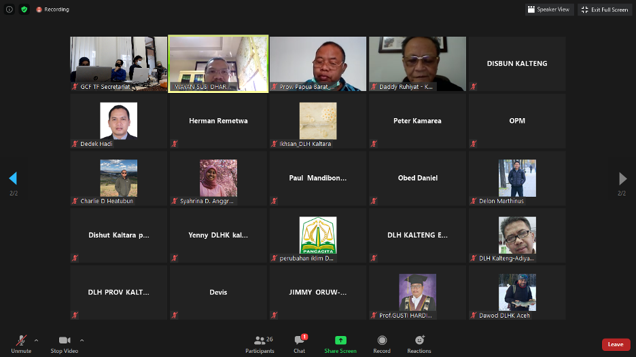
Task: Select the Herman Remetwa participant tile
Action: point(218,121)
